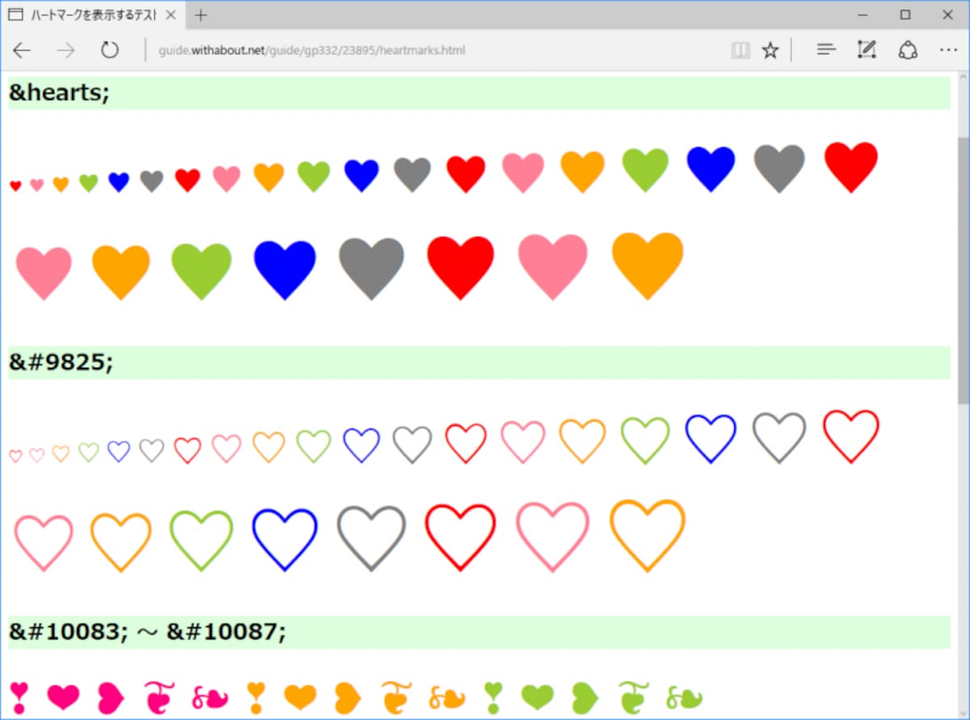
Task: Click the green sideways floral heart
Action: coord(684,697)
